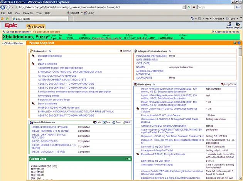Open the search provider dropdown
Image resolution: width=243 pixels, height=181 pixels.
tap(240, 7)
